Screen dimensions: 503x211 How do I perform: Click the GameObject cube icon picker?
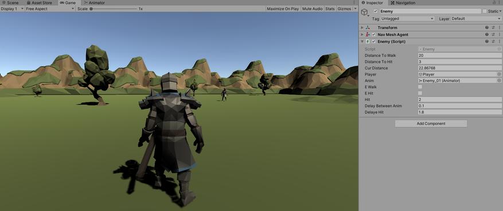(364, 12)
